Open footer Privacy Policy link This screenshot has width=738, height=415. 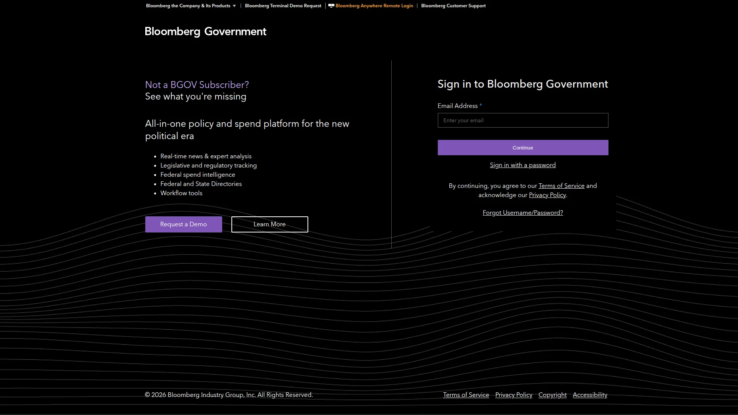point(514,395)
